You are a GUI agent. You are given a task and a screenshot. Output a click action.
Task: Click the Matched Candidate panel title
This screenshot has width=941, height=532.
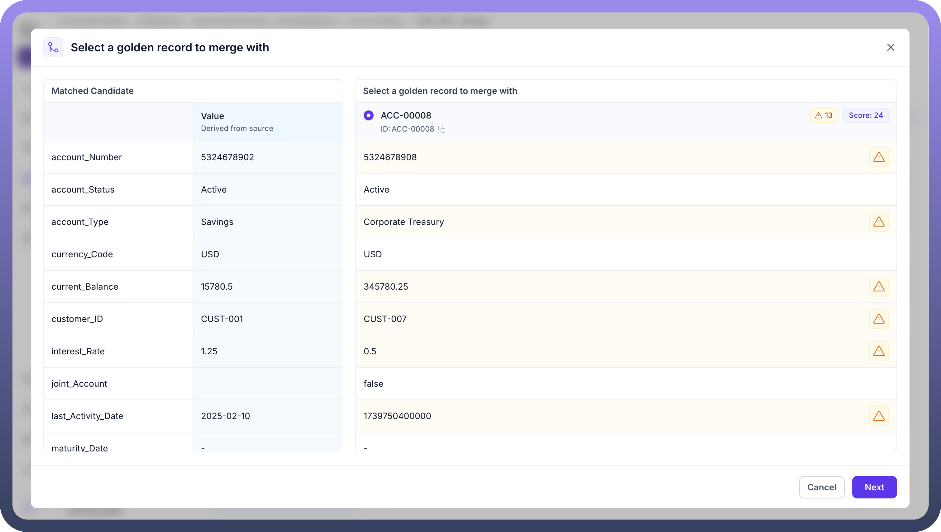pyautogui.click(x=92, y=91)
